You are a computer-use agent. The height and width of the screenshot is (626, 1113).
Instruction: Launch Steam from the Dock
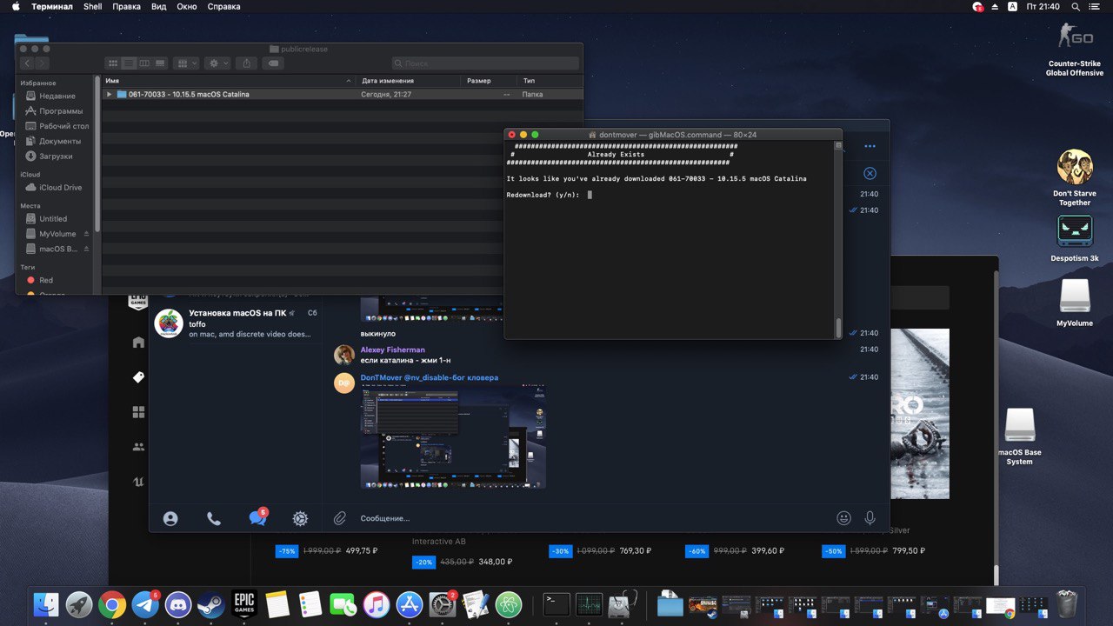[210, 604]
